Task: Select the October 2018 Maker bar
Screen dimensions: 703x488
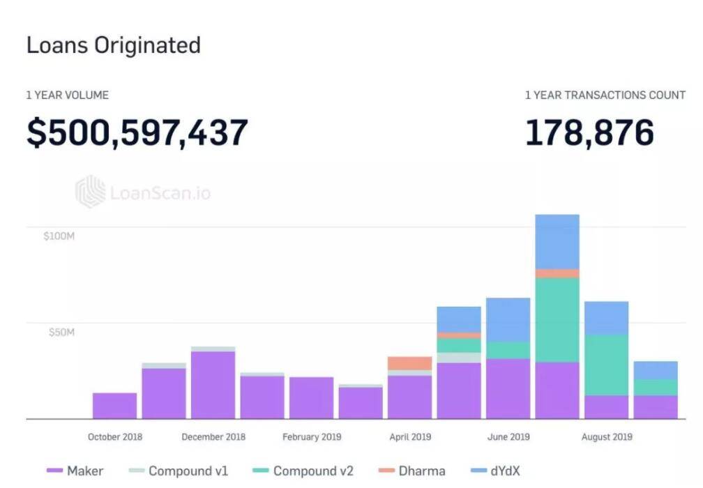Action: (115, 406)
